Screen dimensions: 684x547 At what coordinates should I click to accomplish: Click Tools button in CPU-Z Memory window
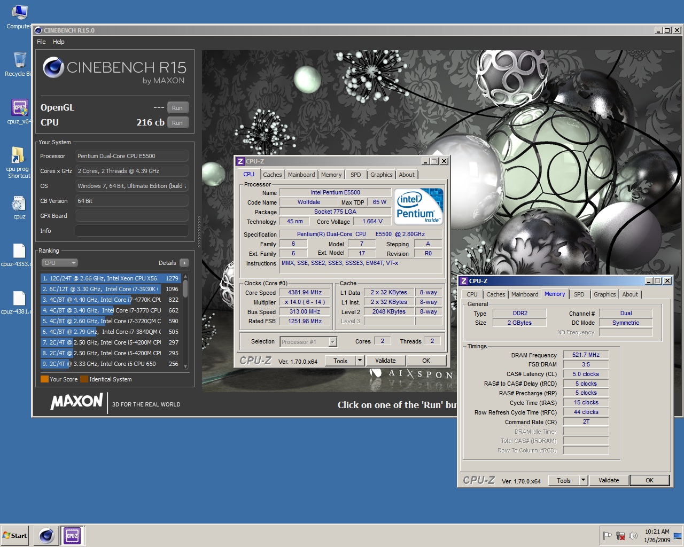(x=564, y=481)
